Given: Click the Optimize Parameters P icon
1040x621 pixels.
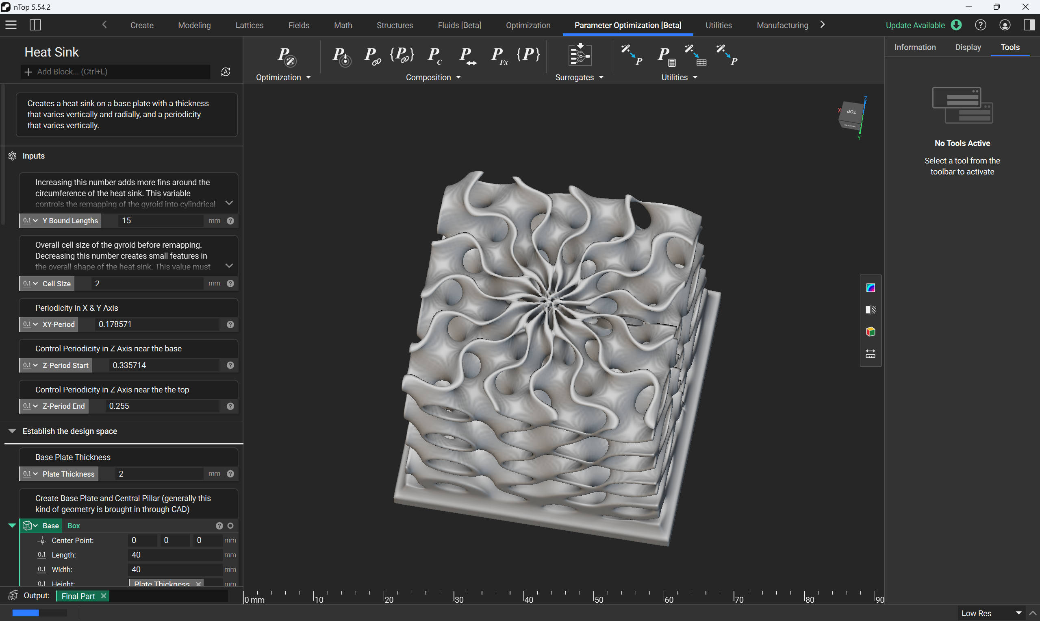Looking at the screenshot, I should click(x=287, y=56).
